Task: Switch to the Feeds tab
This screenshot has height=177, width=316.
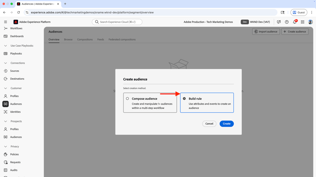Action: point(101,40)
